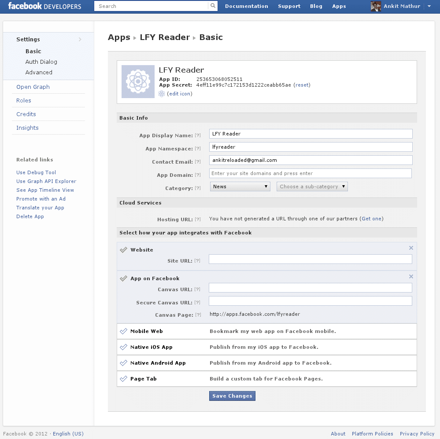Open the News category dropdown

240,187
